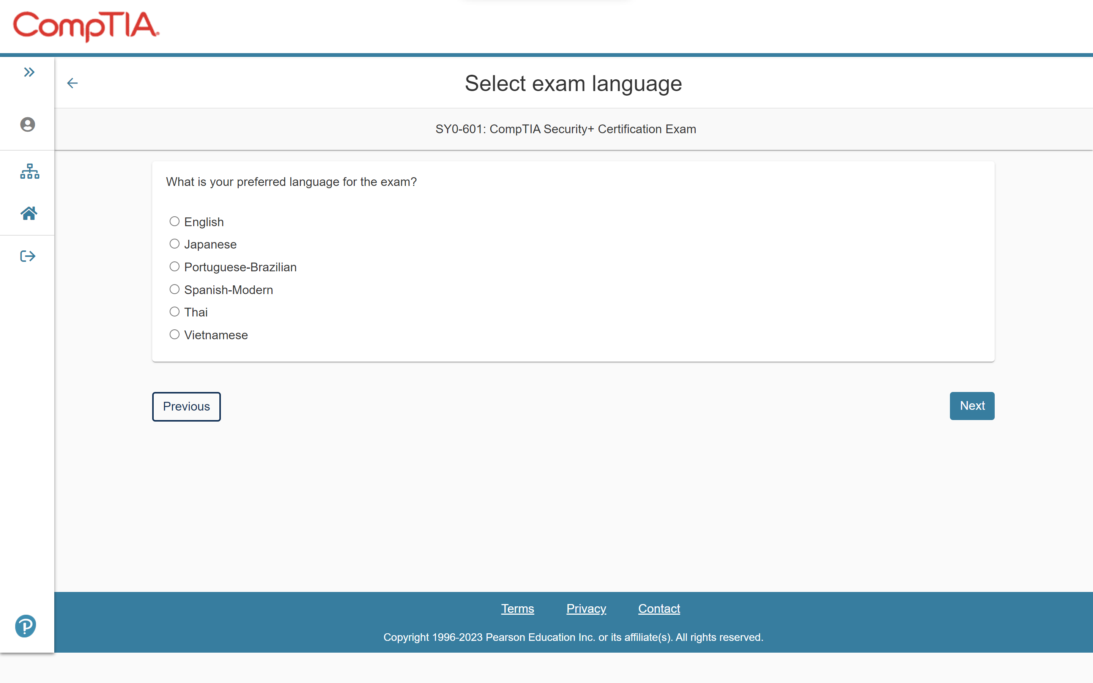Choose Spanish-Modern radio option
The height and width of the screenshot is (683, 1093).
tap(174, 289)
